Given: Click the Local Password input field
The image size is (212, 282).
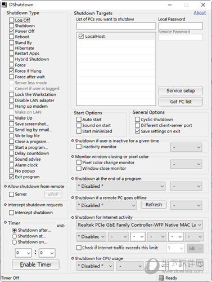Looking at the screenshot, I should (181, 26).
